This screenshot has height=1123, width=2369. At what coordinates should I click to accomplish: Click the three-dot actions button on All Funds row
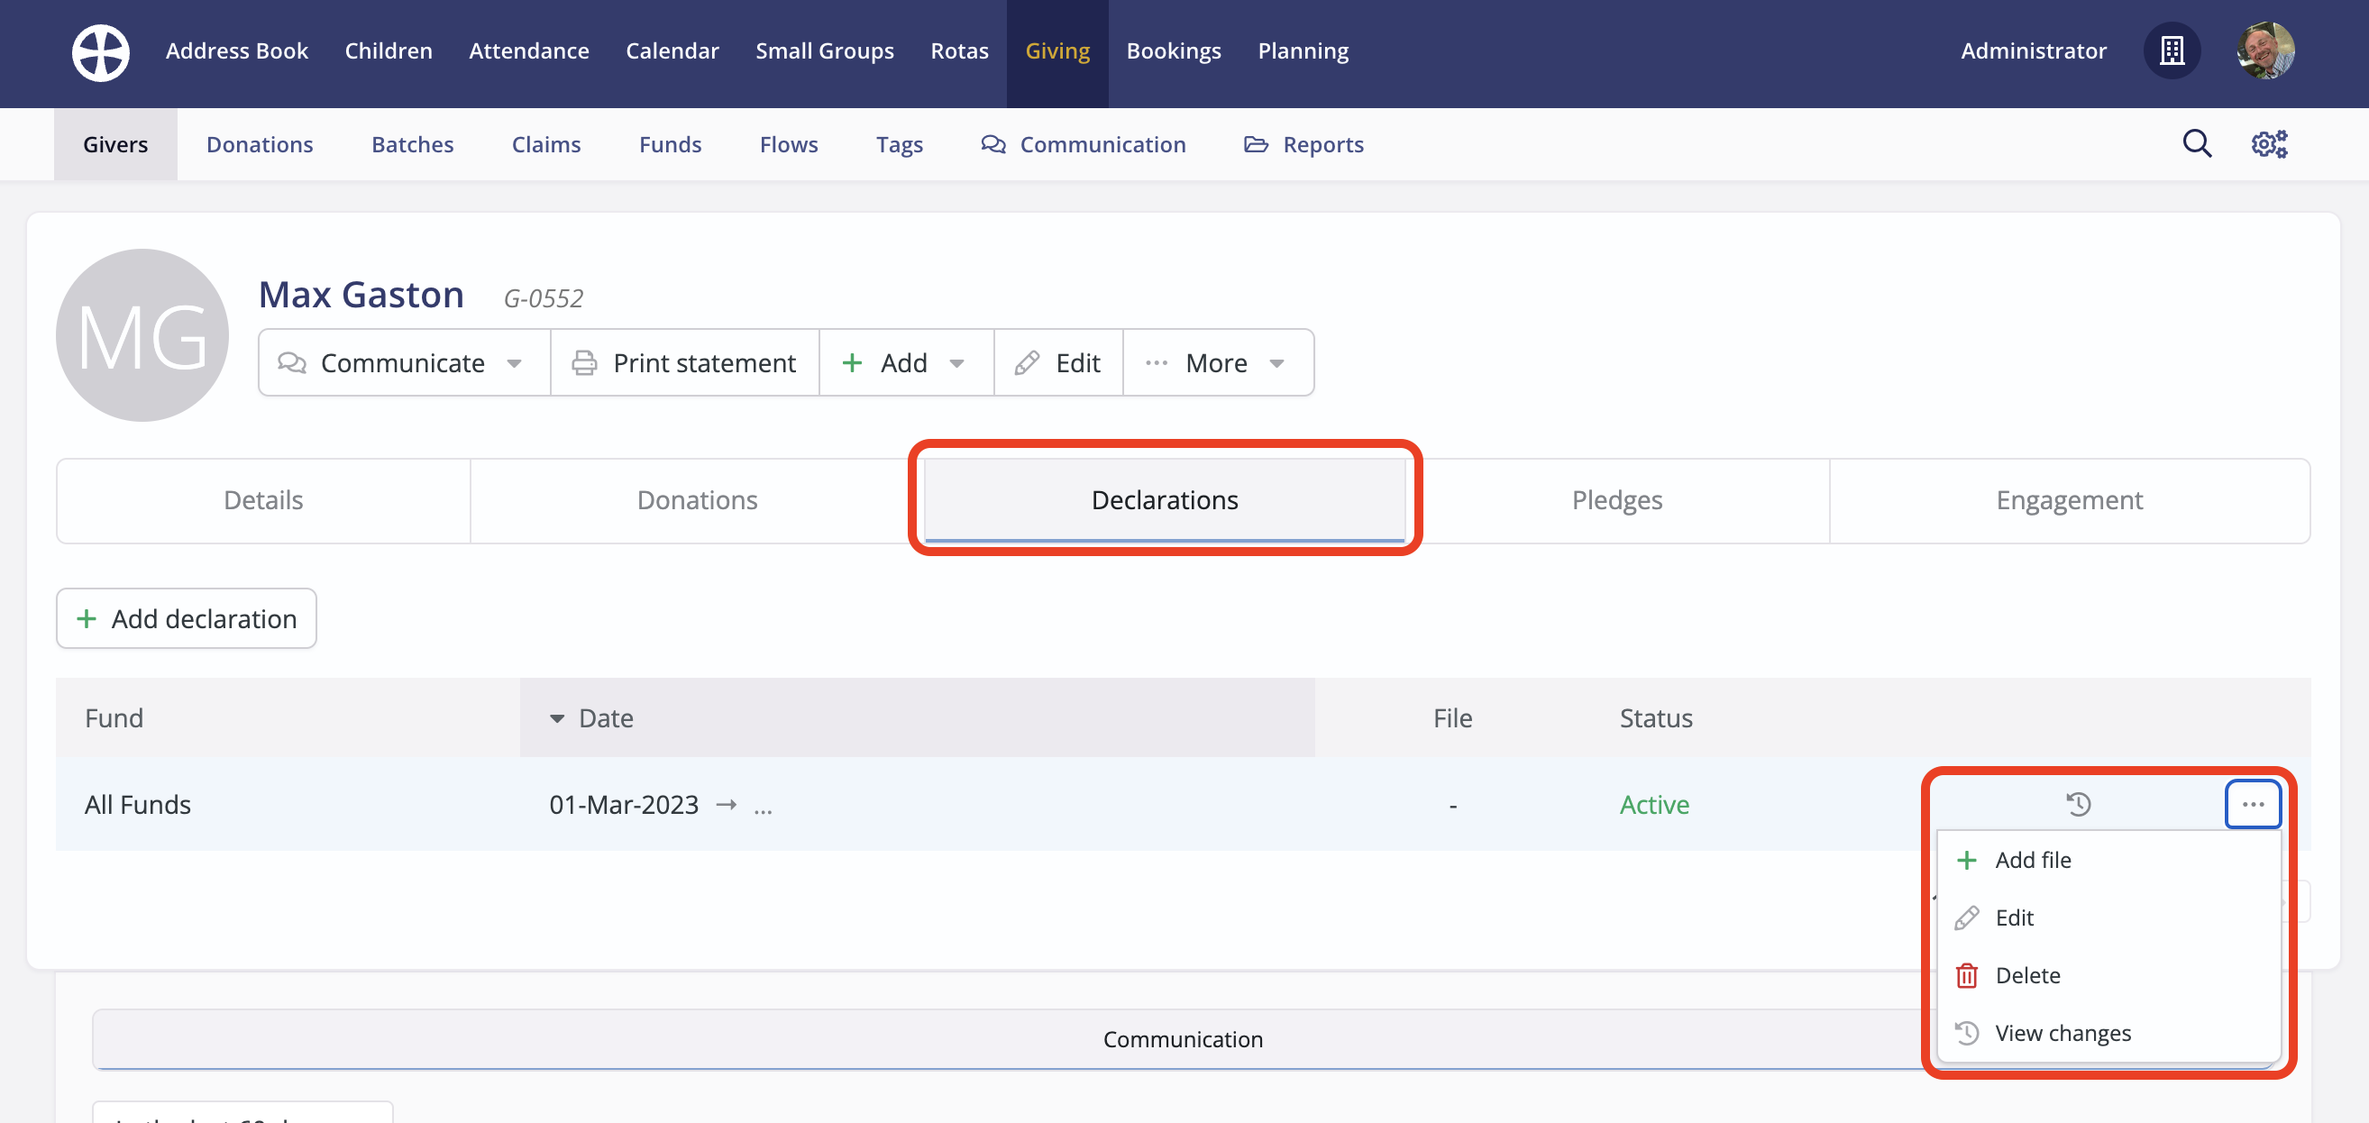coord(2251,804)
